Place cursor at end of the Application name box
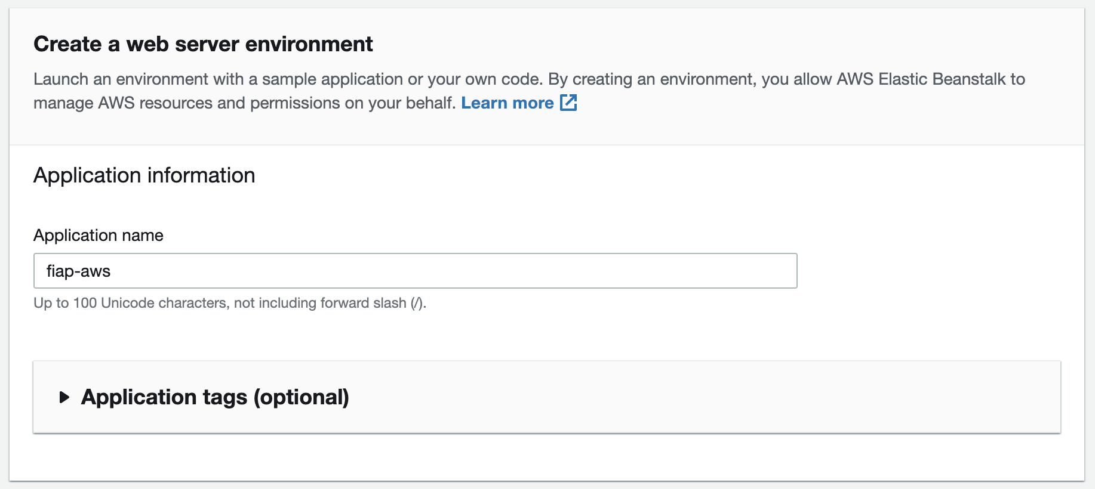The height and width of the screenshot is (489, 1095). point(776,271)
